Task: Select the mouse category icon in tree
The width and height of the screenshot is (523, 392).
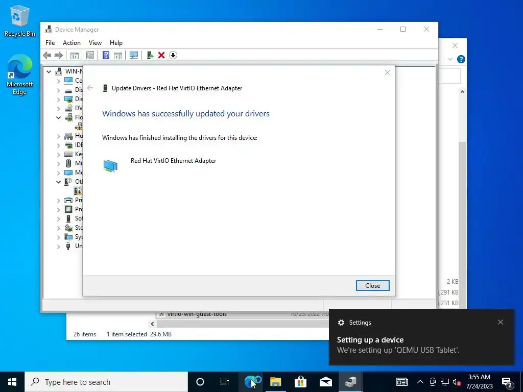Action: tap(68, 163)
